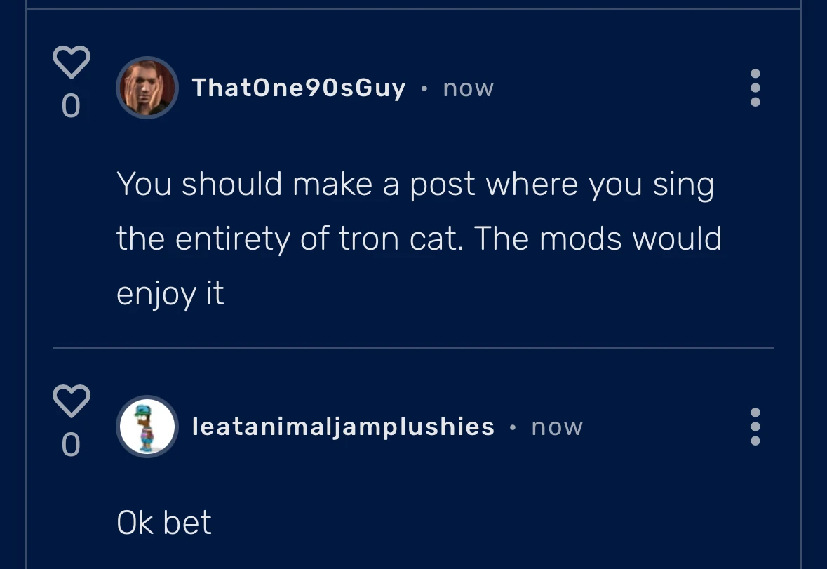Image resolution: width=827 pixels, height=569 pixels.
Task: Click the "Ok bet" reply text
Action: 164,523
